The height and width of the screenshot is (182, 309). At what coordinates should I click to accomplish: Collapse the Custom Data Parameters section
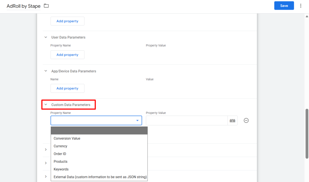tap(46, 105)
